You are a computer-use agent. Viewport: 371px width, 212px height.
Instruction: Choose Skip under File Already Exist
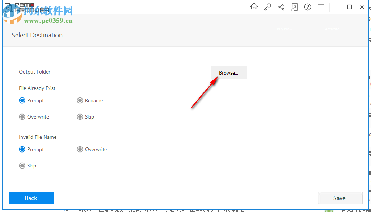80,117
